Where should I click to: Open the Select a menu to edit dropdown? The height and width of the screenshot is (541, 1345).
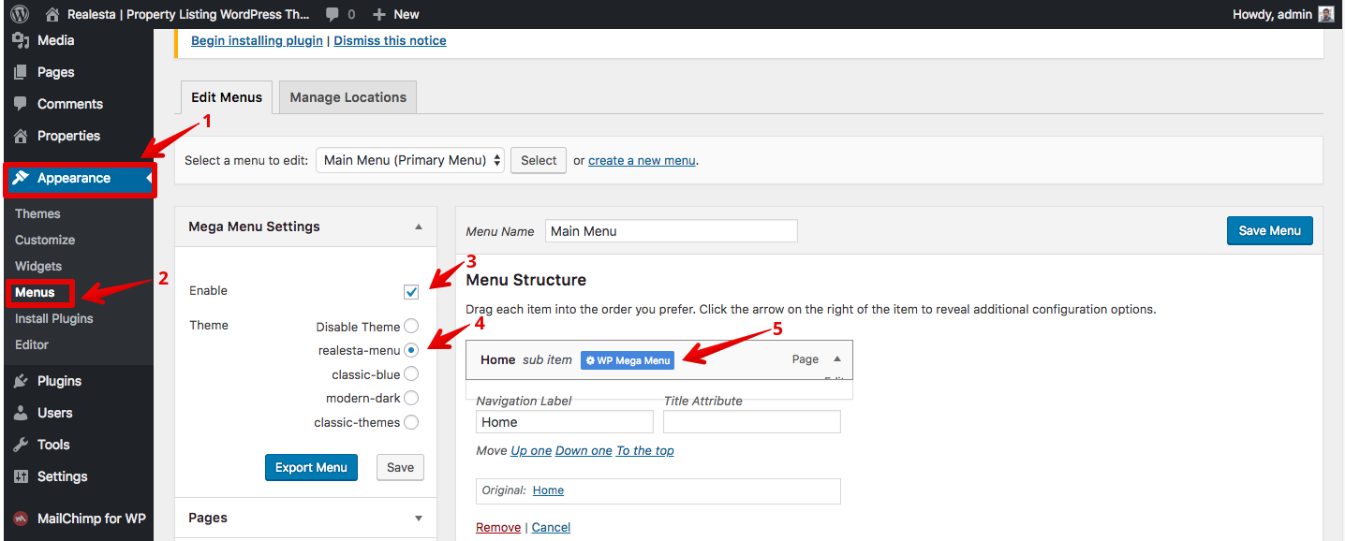tap(410, 160)
